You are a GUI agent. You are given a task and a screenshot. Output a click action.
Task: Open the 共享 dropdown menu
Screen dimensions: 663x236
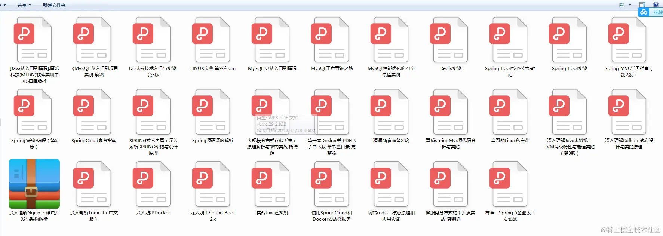pyautogui.click(x=24, y=5)
